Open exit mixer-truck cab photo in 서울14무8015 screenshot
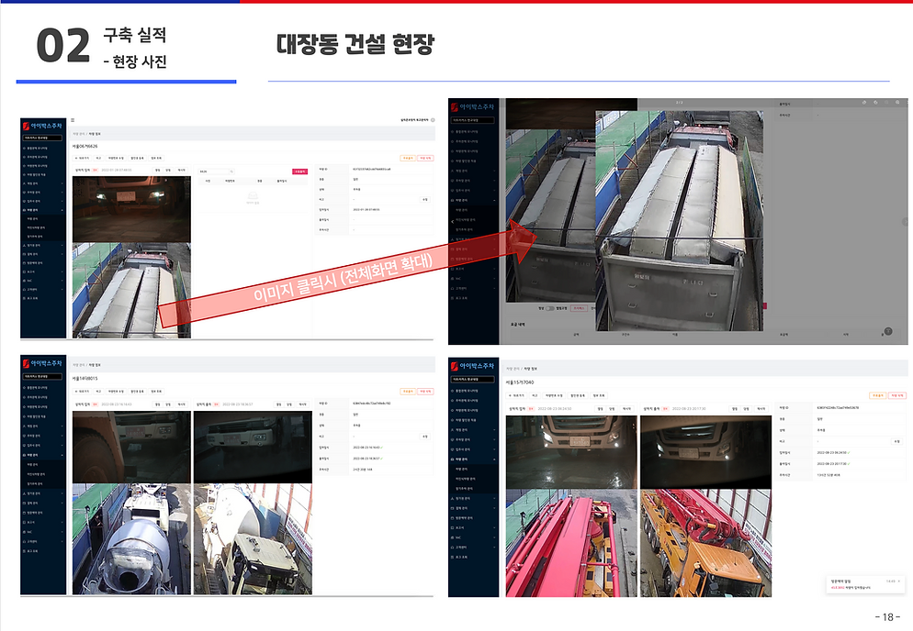 (253, 538)
